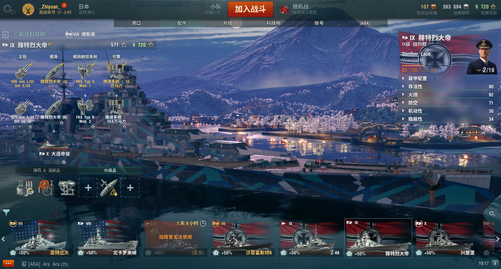Viewport: 501px width, 269px height.
Task: Click the 加入战斗 battle button
Action: coord(250,9)
